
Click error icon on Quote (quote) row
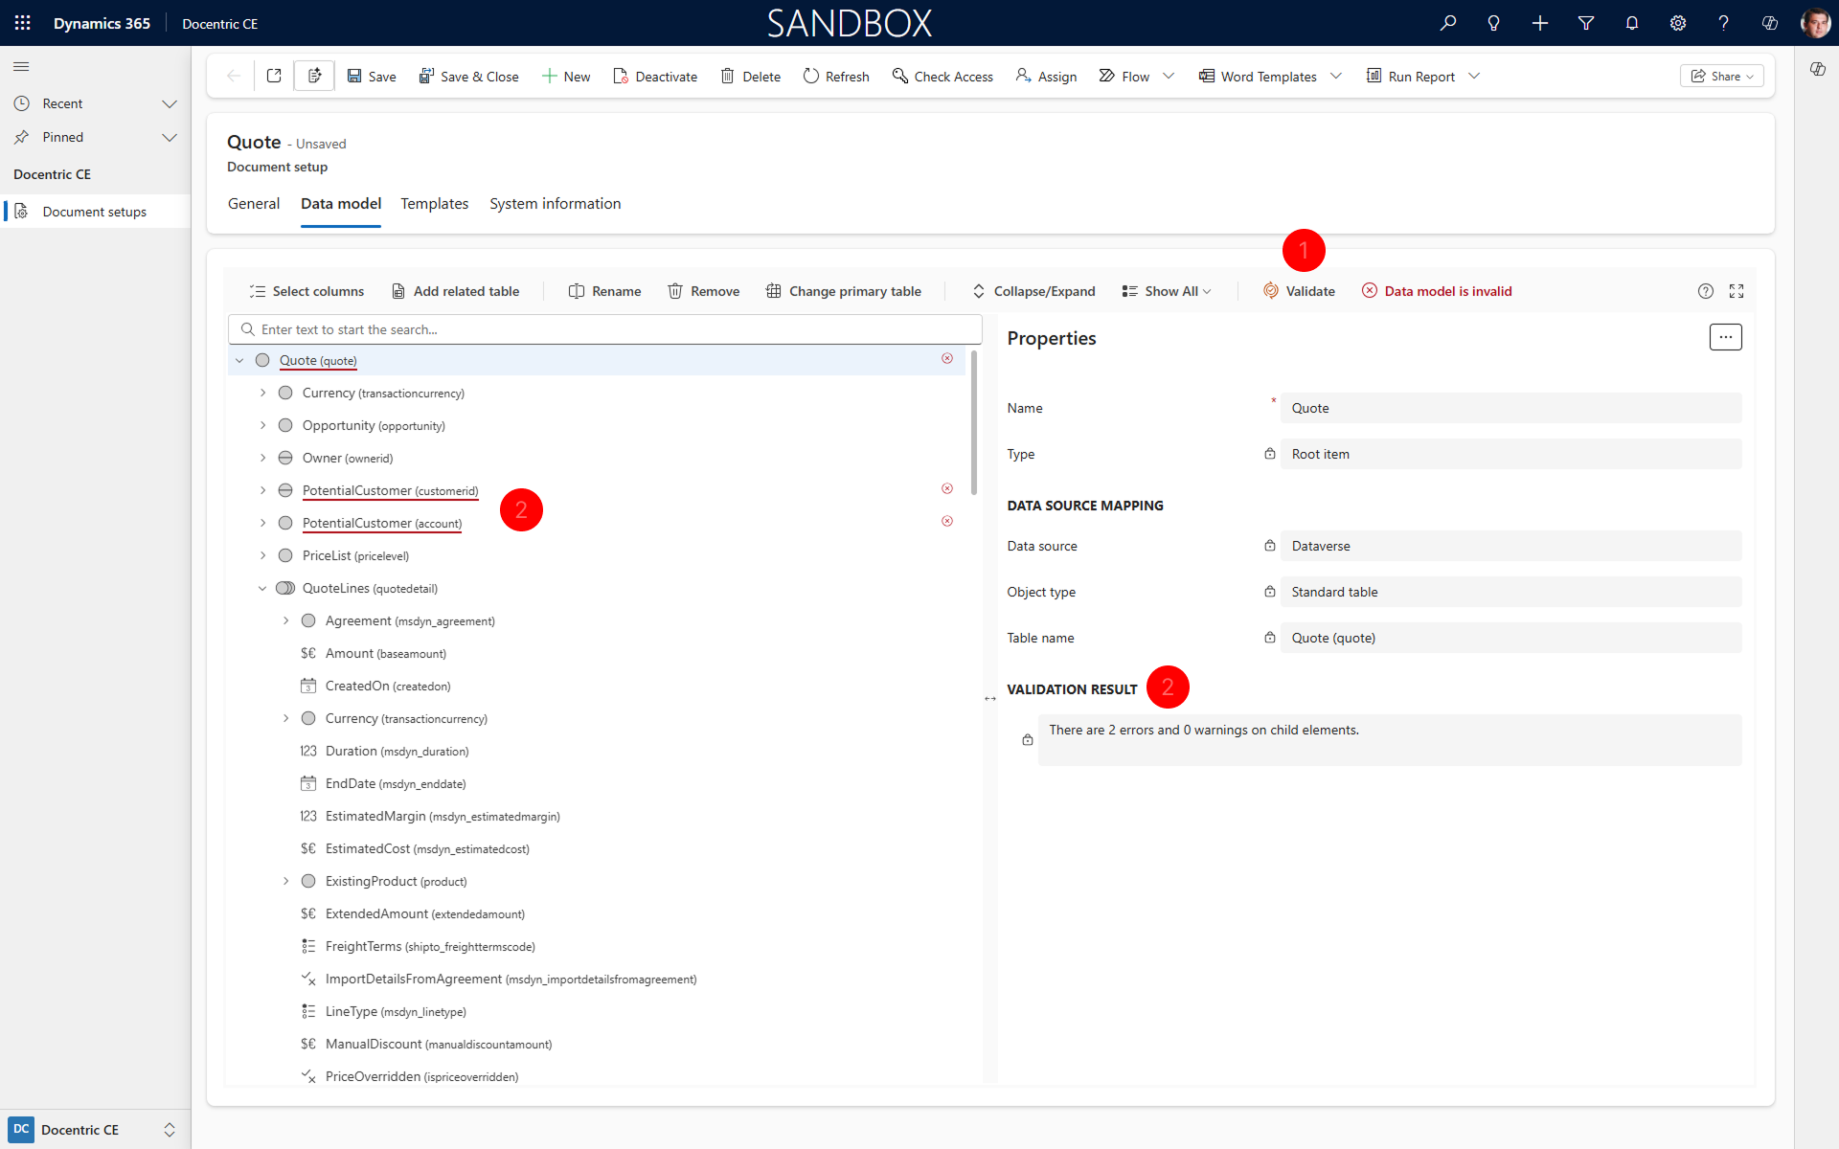click(x=947, y=358)
